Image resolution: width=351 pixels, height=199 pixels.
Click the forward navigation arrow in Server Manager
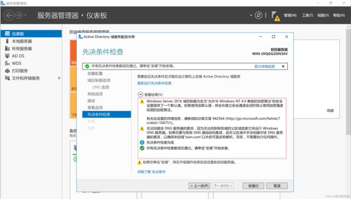click(x=19, y=15)
